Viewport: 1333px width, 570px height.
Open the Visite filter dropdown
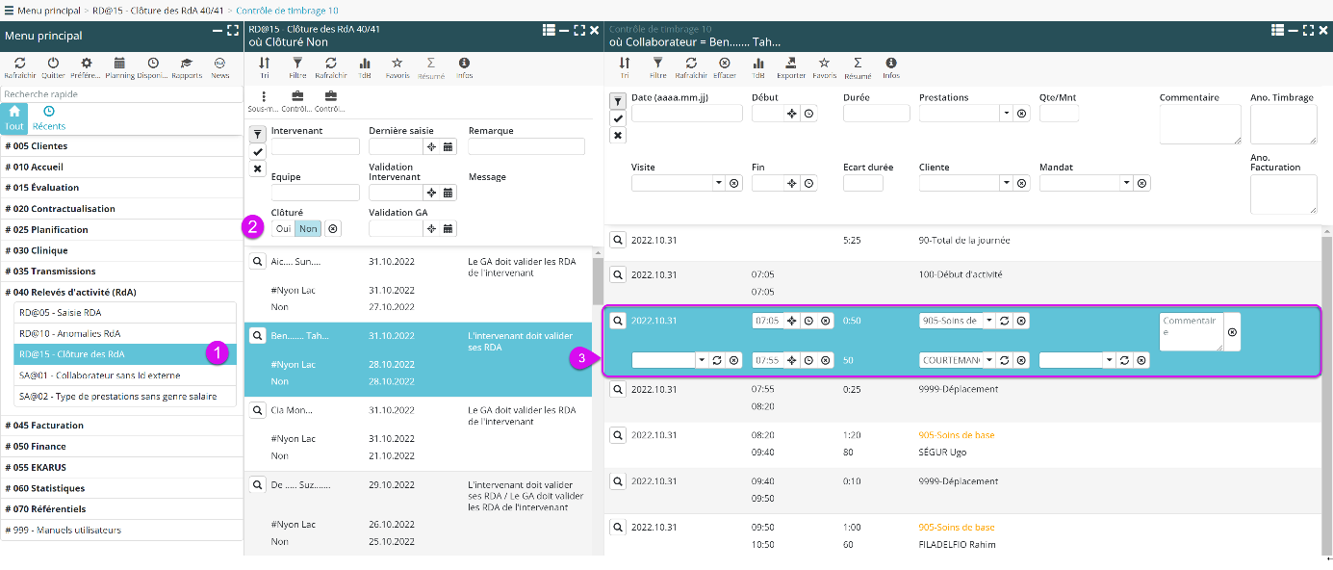coord(719,183)
